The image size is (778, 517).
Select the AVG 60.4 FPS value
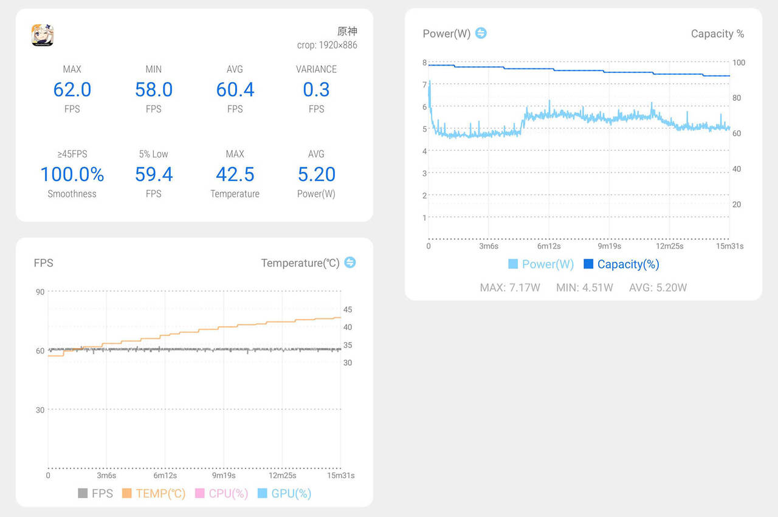[235, 90]
